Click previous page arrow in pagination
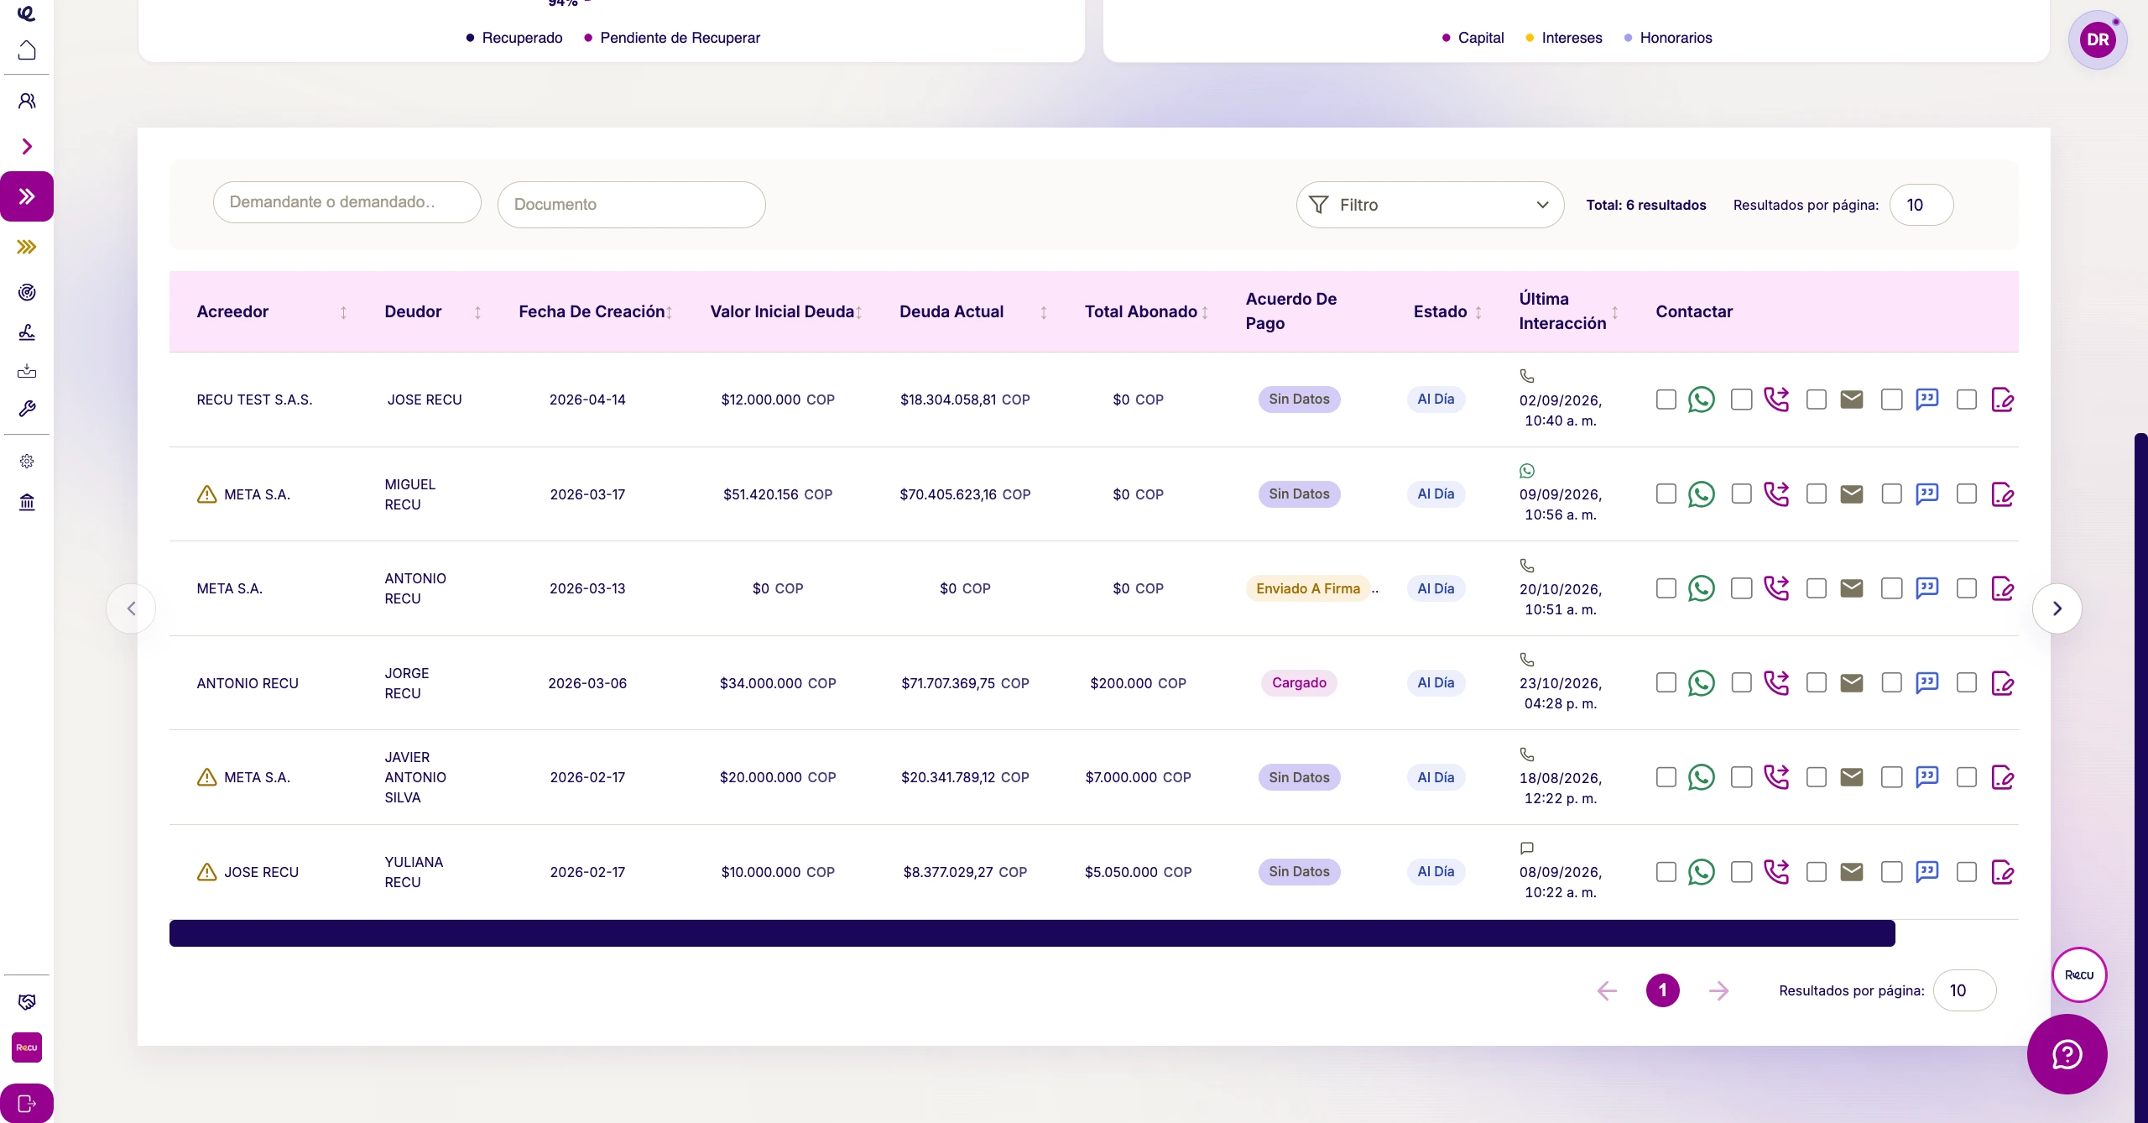 click(x=1607, y=990)
